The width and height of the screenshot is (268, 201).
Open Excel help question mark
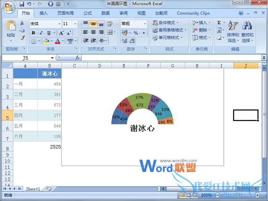tap(241, 13)
